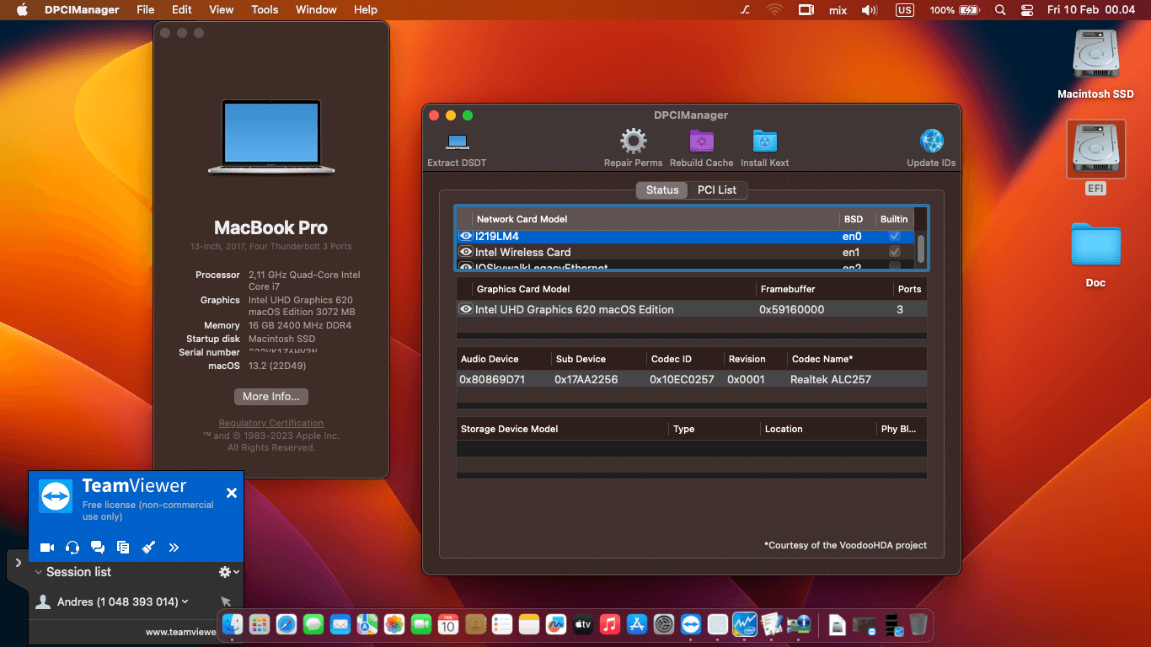This screenshot has width=1151, height=647.
Task: Open TeamViewer from the Dock
Action: (691, 624)
